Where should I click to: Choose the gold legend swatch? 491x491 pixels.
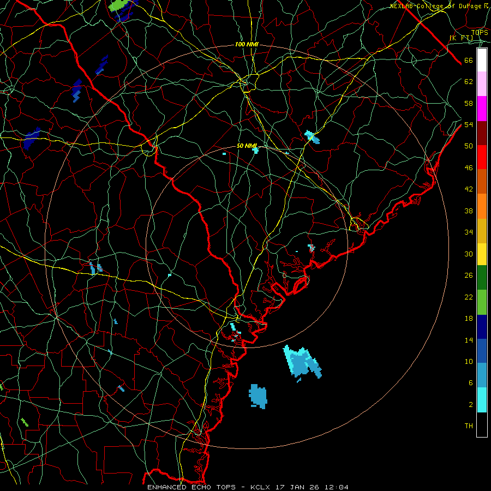pyautogui.click(x=482, y=231)
